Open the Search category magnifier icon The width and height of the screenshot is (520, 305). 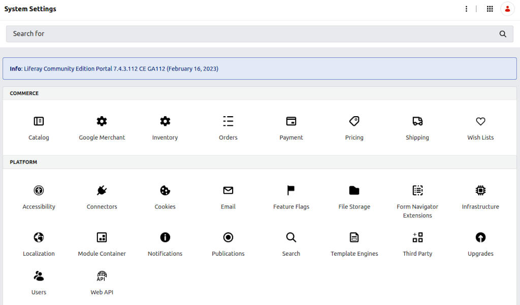click(x=291, y=238)
